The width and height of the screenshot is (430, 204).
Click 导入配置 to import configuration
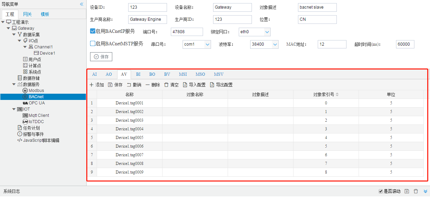tap(194, 85)
